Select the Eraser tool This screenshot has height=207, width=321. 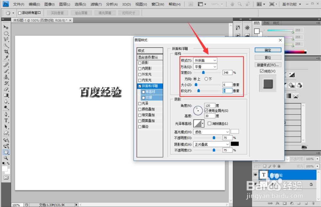coord(6,88)
